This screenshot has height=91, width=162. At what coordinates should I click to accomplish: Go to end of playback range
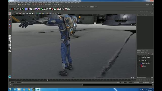(152, 80)
